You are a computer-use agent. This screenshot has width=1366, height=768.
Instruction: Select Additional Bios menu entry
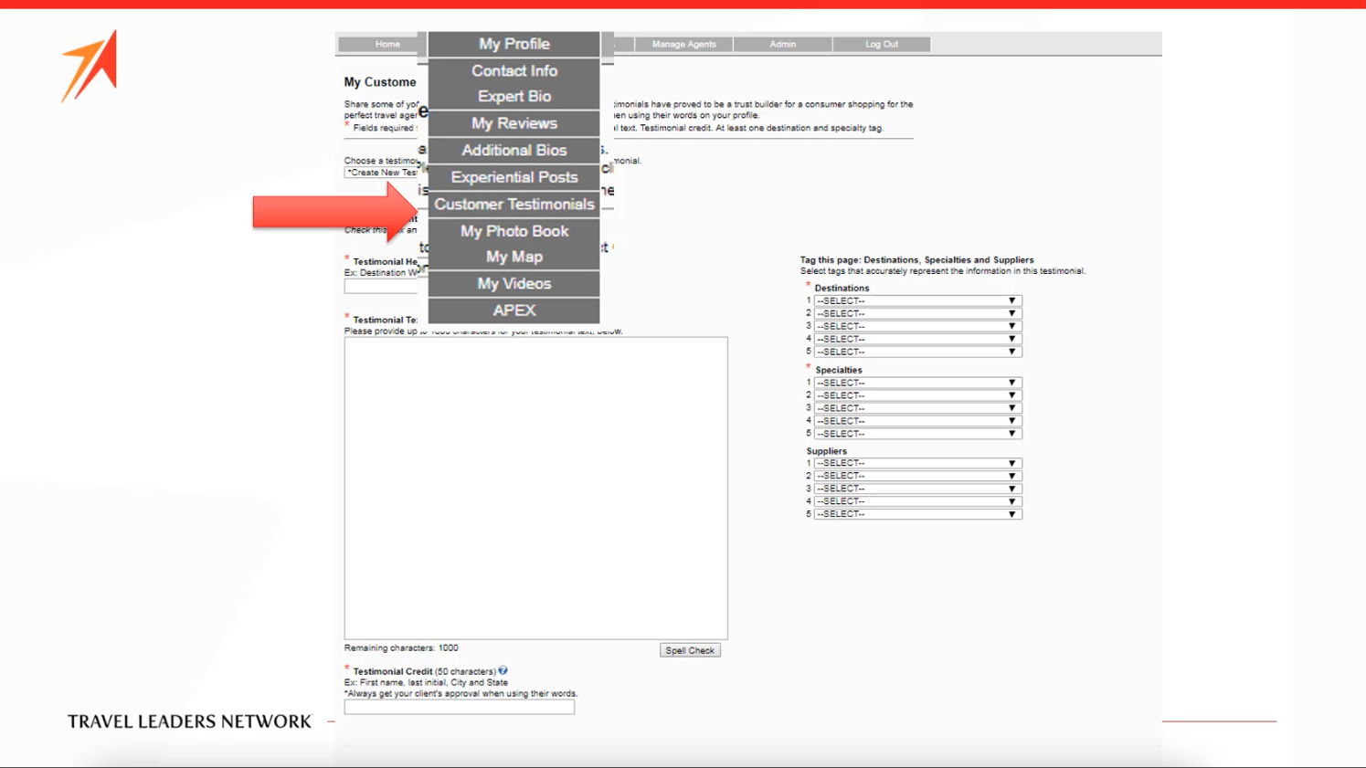[514, 150]
